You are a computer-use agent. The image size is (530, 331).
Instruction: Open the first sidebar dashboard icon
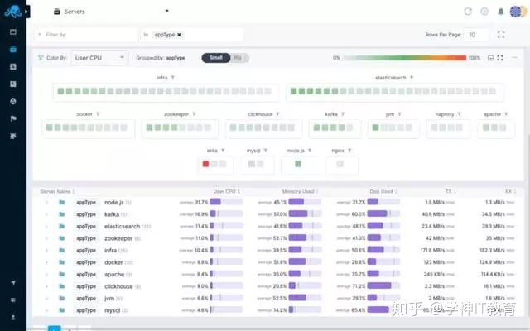click(x=13, y=32)
